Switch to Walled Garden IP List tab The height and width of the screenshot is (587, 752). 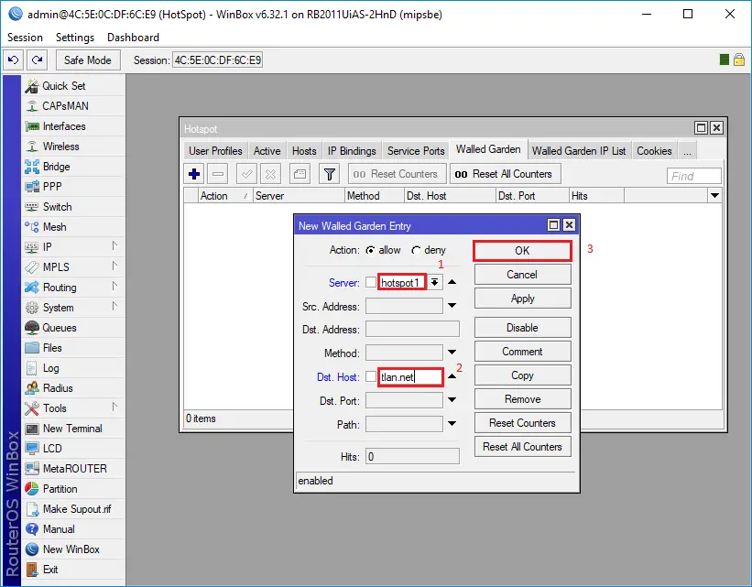pos(579,150)
